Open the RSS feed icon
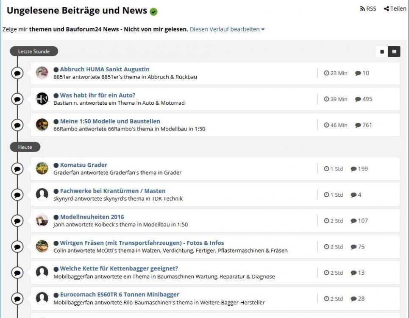The image size is (409, 318). click(x=362, y=8)
